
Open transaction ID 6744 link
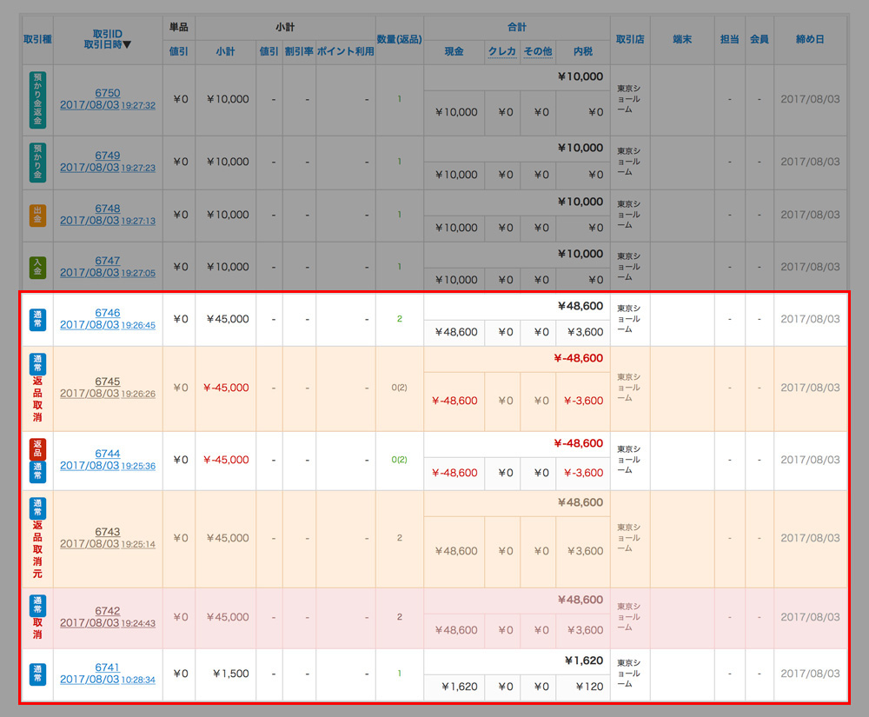(108, 454)
